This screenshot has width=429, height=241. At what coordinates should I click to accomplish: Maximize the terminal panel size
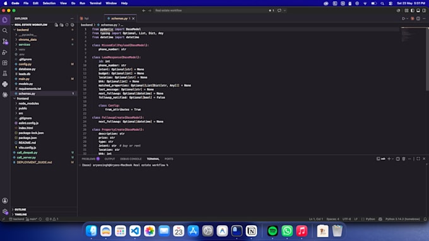[x=418, y=159]
